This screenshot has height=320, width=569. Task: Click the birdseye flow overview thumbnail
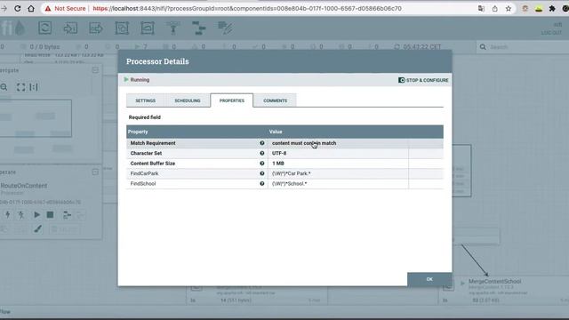(36, 118)
